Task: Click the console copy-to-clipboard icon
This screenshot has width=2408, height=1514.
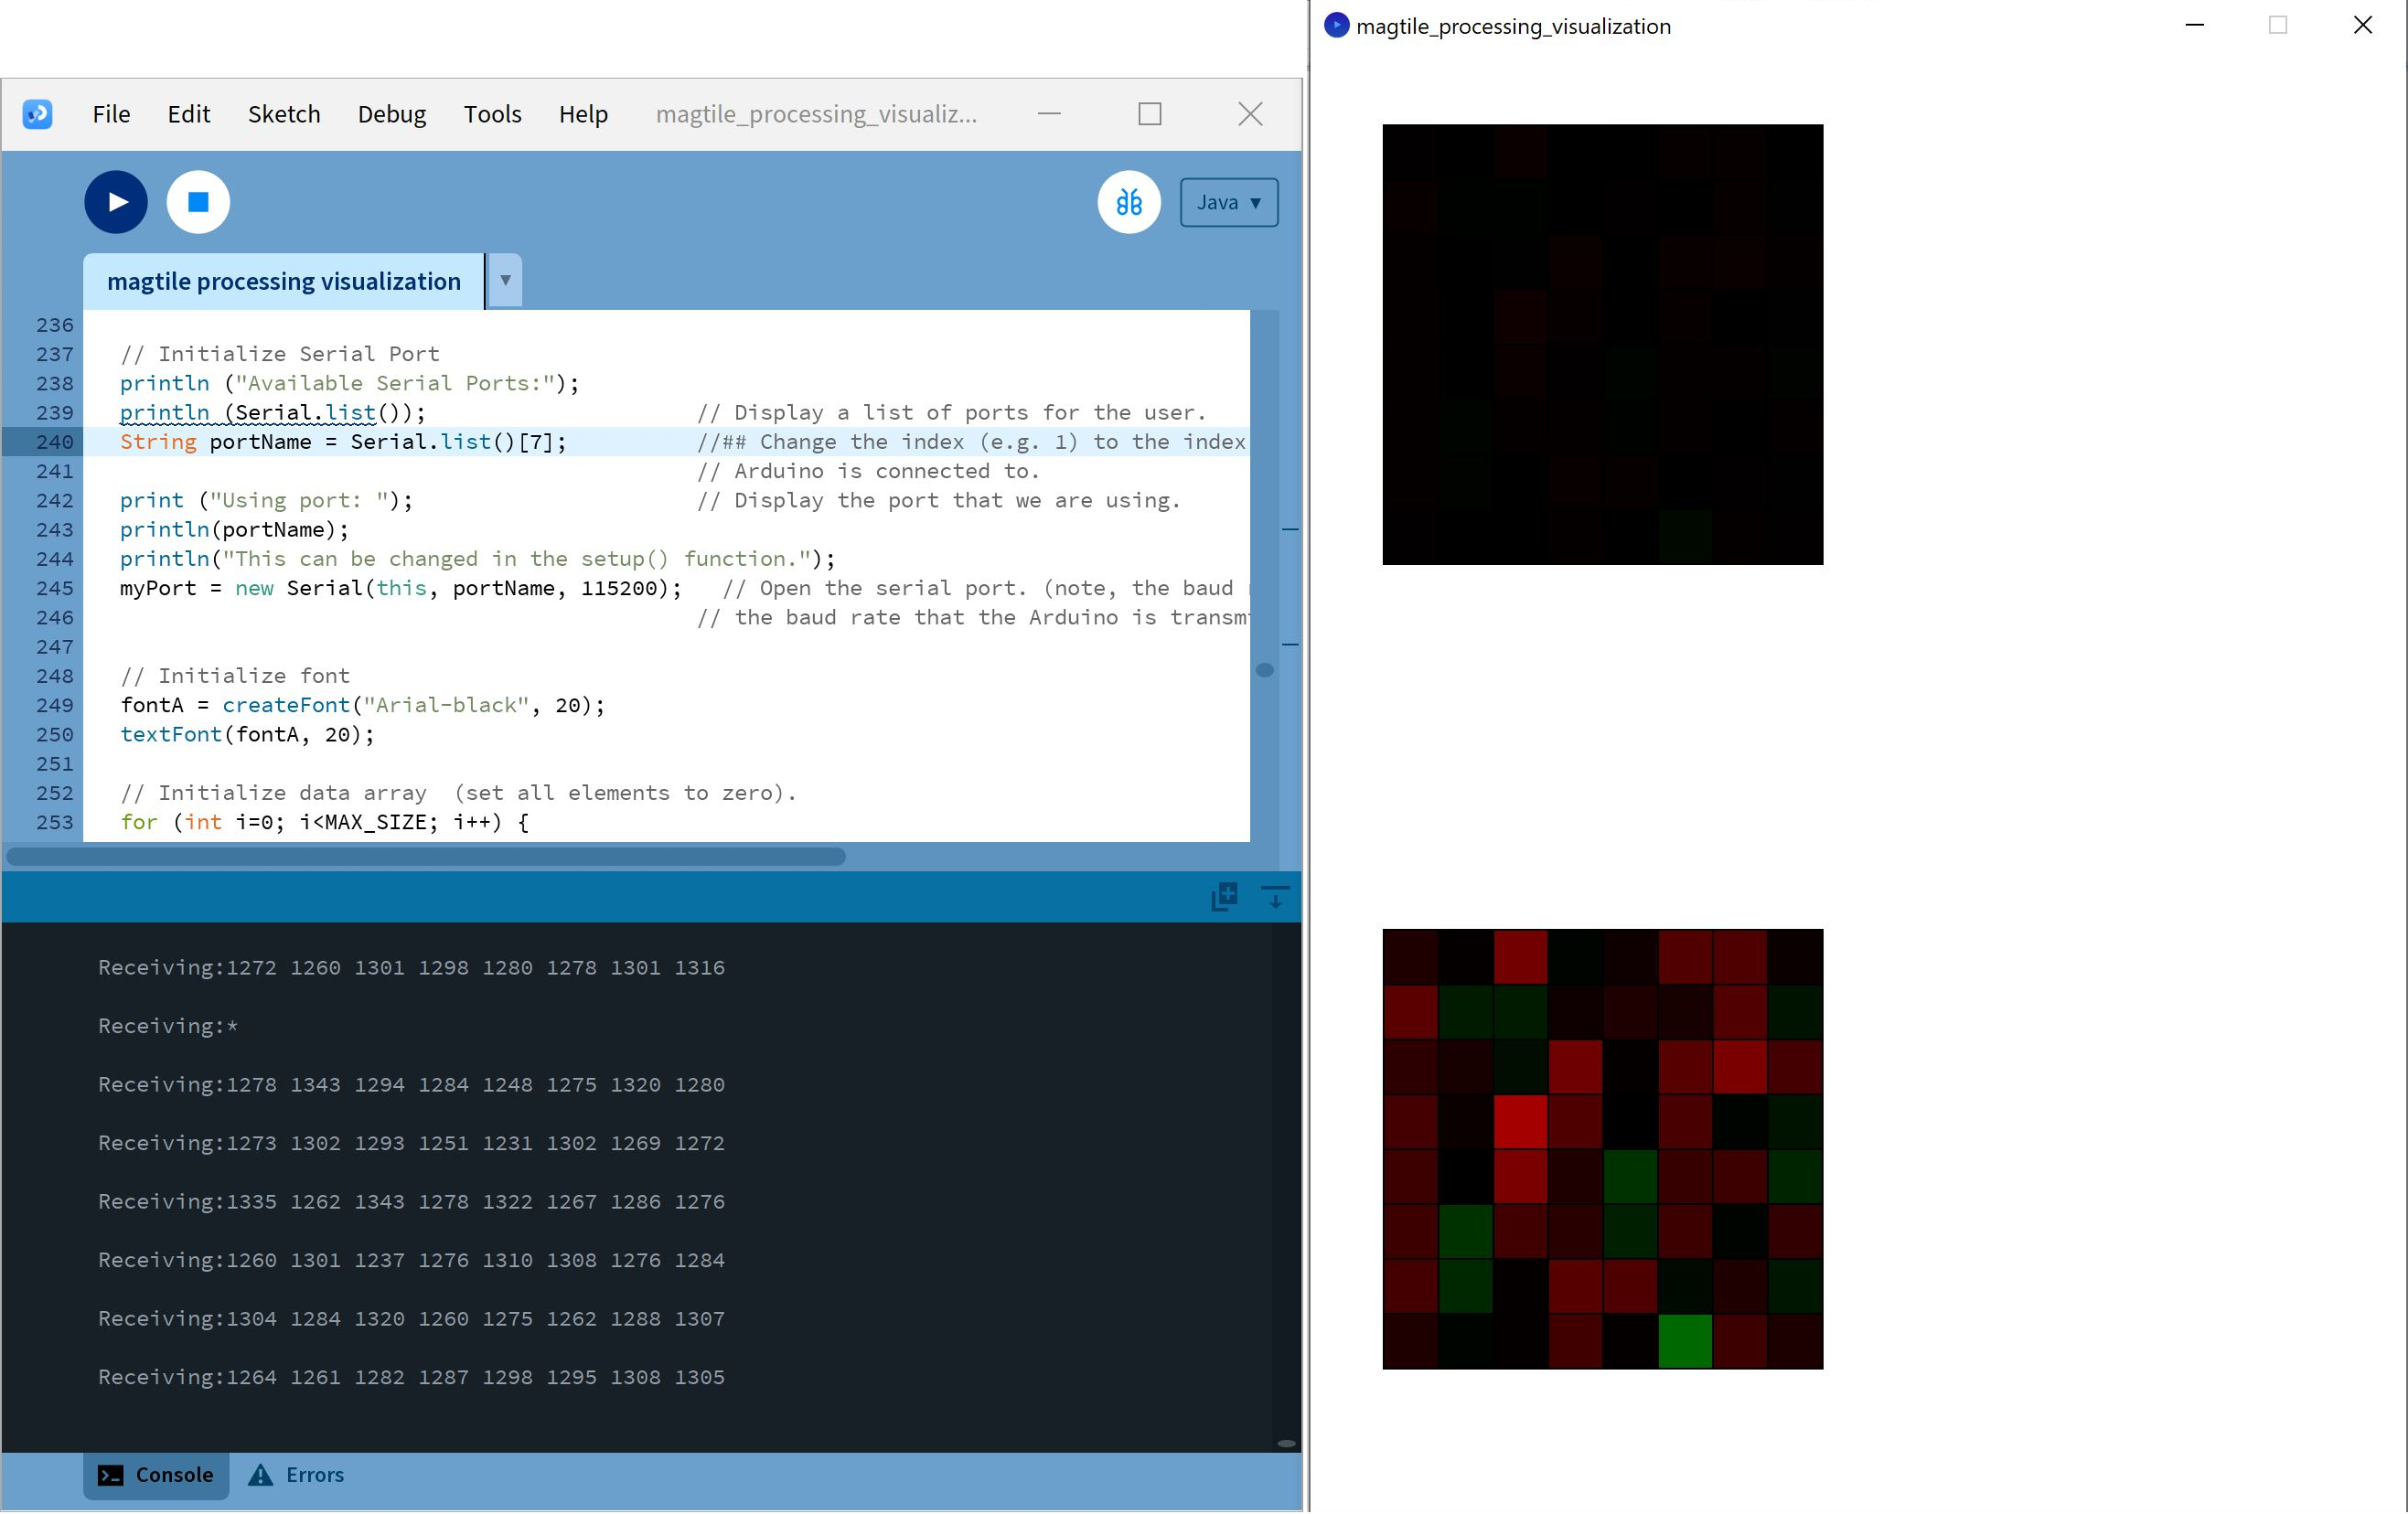Action: tap(1224, 896)
